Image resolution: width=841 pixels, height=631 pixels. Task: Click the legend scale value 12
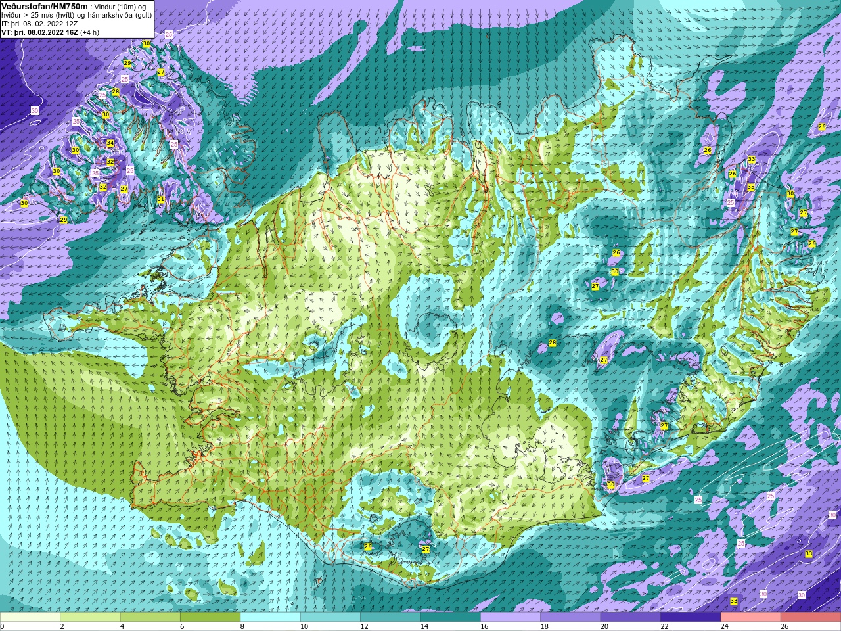click(x=364, y=626)
